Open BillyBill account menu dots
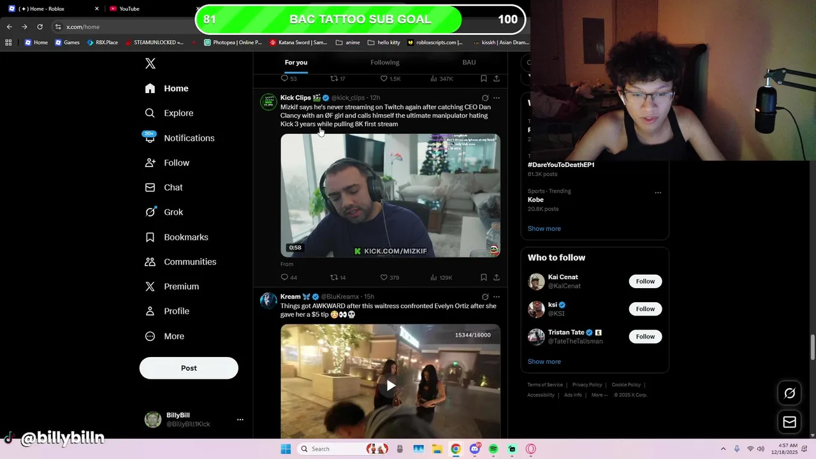 click(240, 419)
